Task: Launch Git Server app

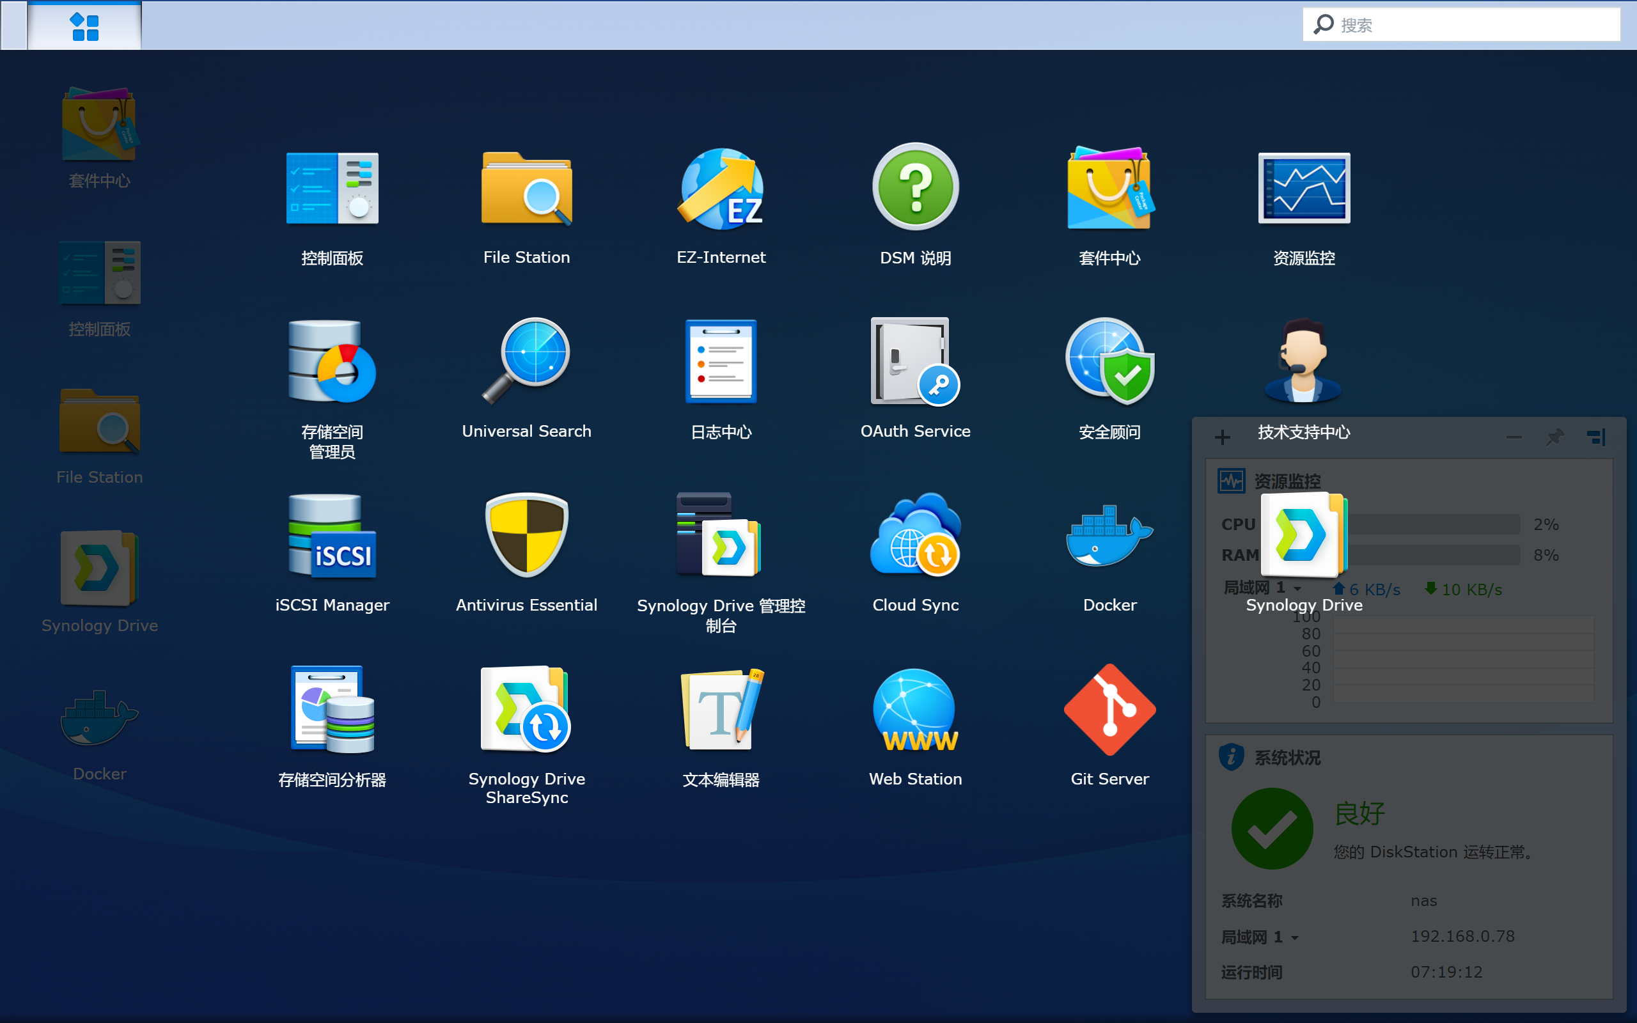Action: click(x=1110, y=709)
